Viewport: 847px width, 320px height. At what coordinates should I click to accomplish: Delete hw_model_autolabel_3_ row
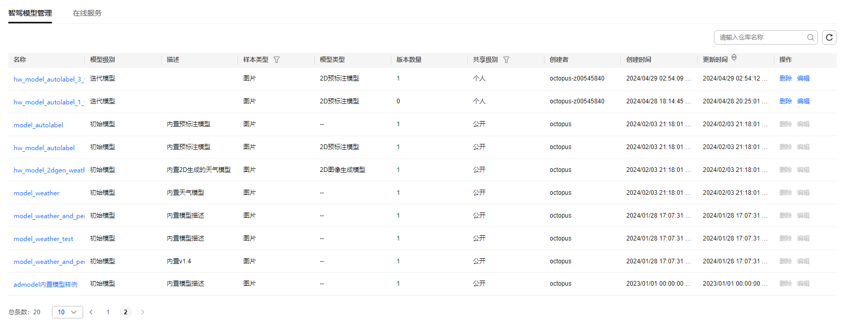pos(786,78)
